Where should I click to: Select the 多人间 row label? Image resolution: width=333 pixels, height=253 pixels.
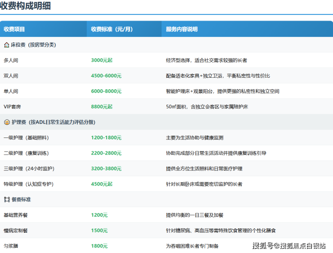coord(11,60)
